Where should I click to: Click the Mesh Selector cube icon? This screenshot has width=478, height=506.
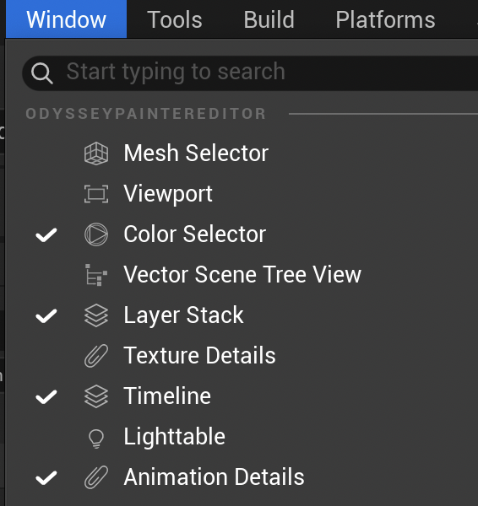tap(96, 153)
